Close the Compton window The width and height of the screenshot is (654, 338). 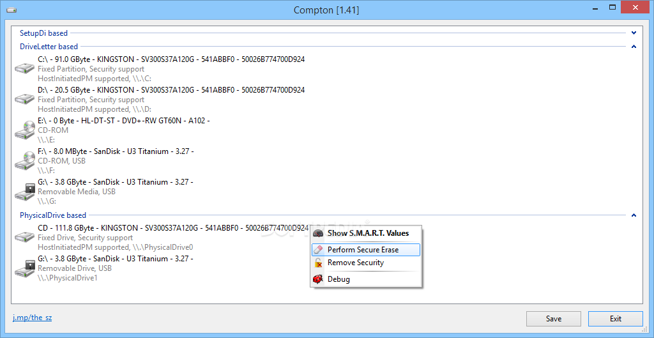[x=635, y=8]
